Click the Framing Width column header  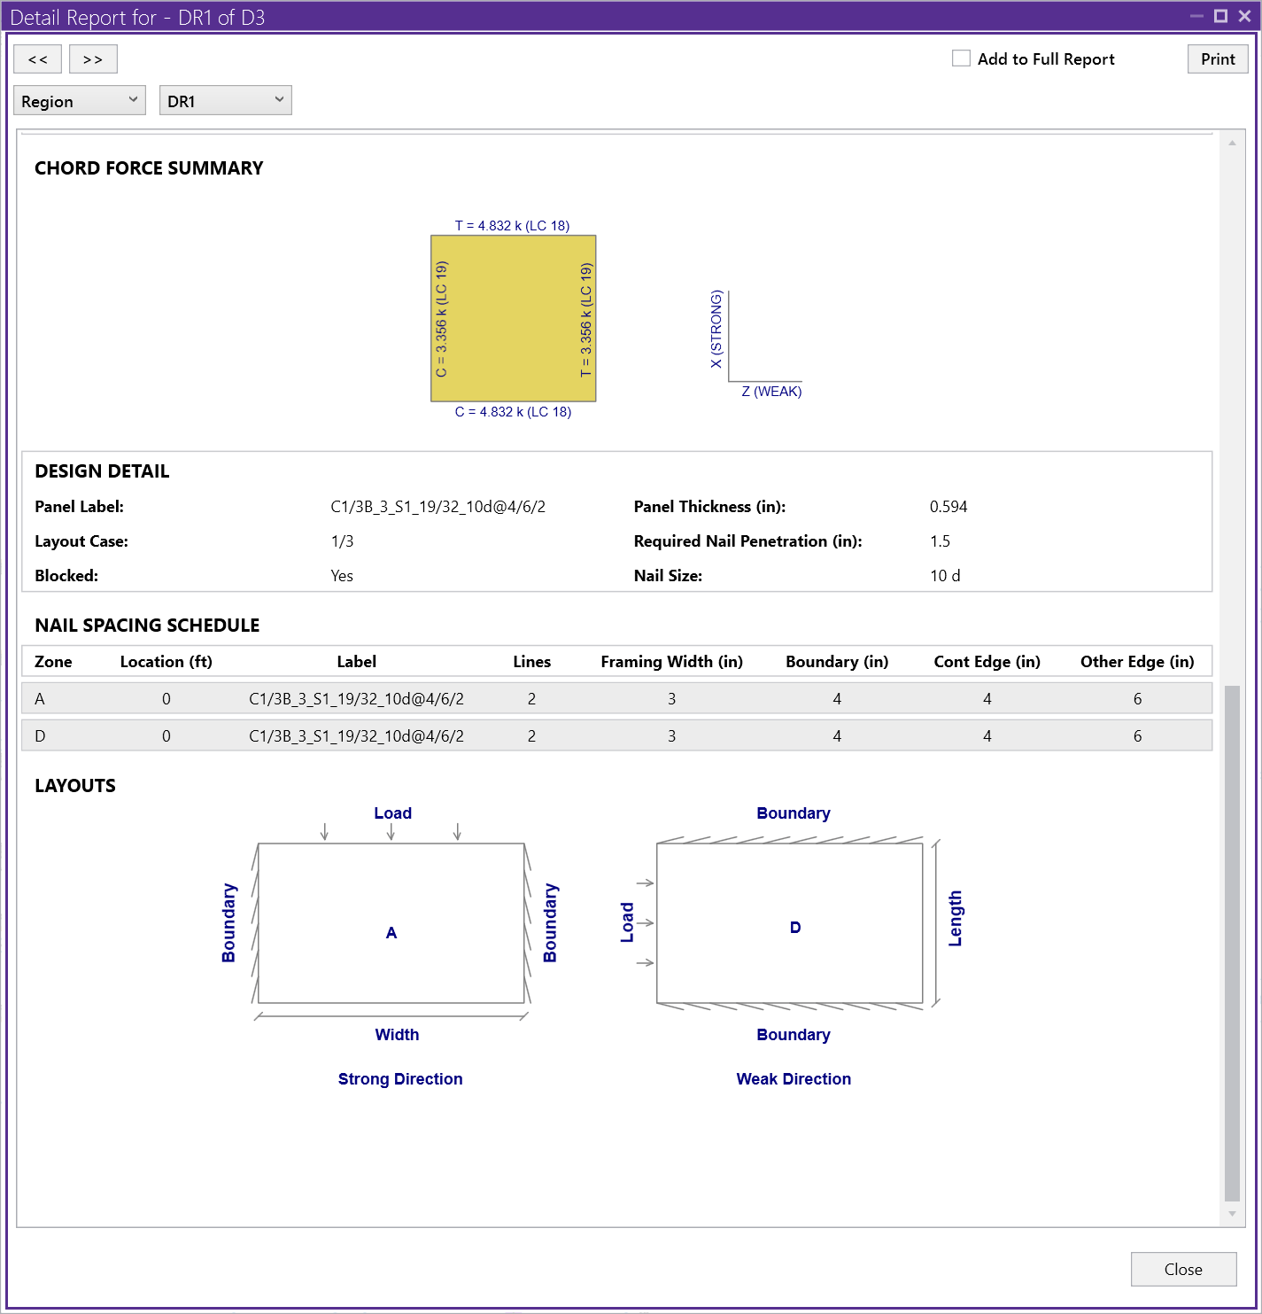tap(671, 662)
